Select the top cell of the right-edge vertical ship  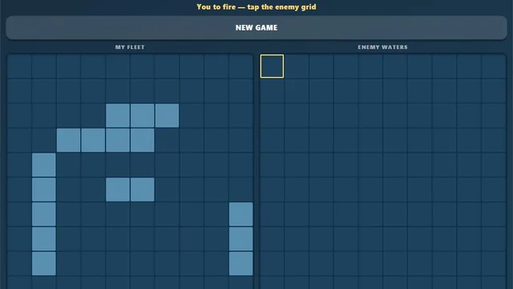pos(241,214)
